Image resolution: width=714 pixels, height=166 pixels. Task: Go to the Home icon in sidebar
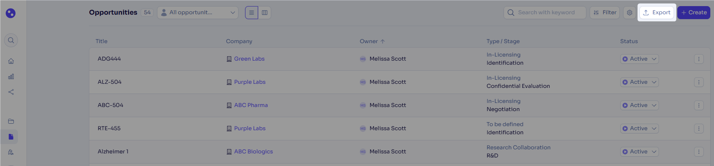[11, 61]
